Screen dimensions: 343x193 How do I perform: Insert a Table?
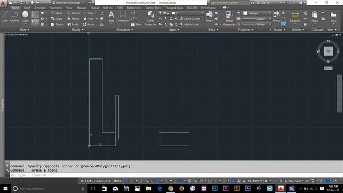[x=136, y=24]
